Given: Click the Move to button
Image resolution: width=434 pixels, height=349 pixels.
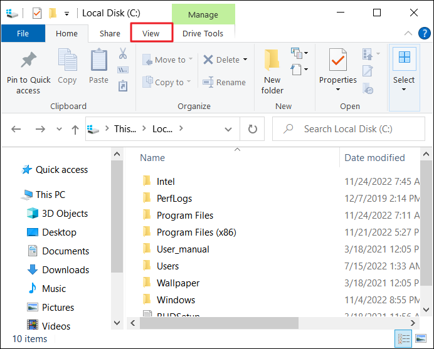Looking at the screenshot, I should 164,60.
